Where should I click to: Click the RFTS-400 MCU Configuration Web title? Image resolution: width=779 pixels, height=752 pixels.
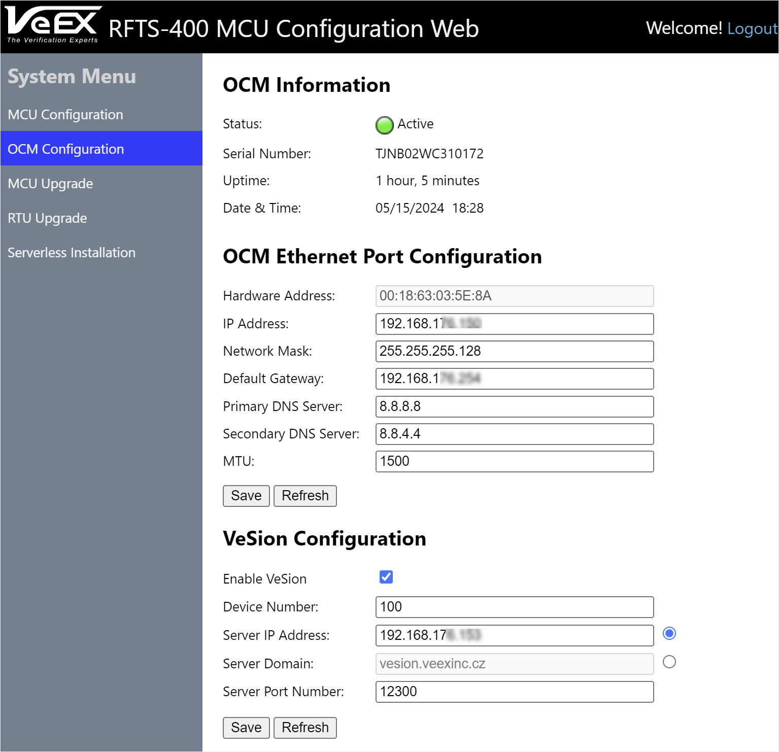point(294,28)
